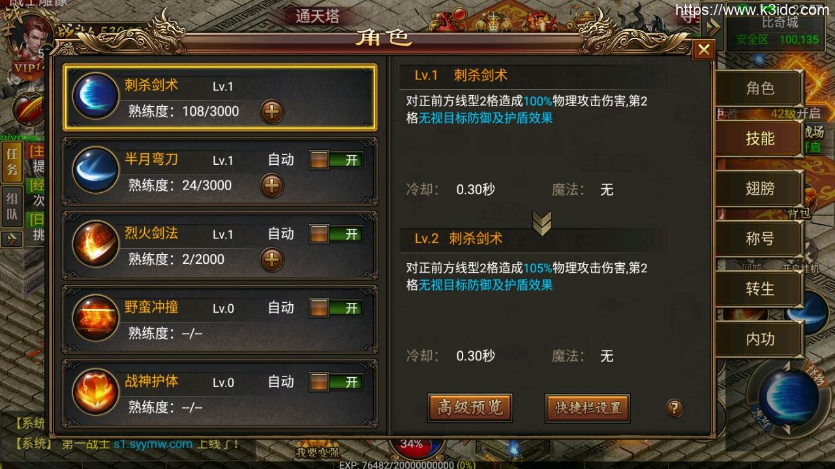Click the 高级预览 button
Screen dimensions: 835x469
point(470,408)
